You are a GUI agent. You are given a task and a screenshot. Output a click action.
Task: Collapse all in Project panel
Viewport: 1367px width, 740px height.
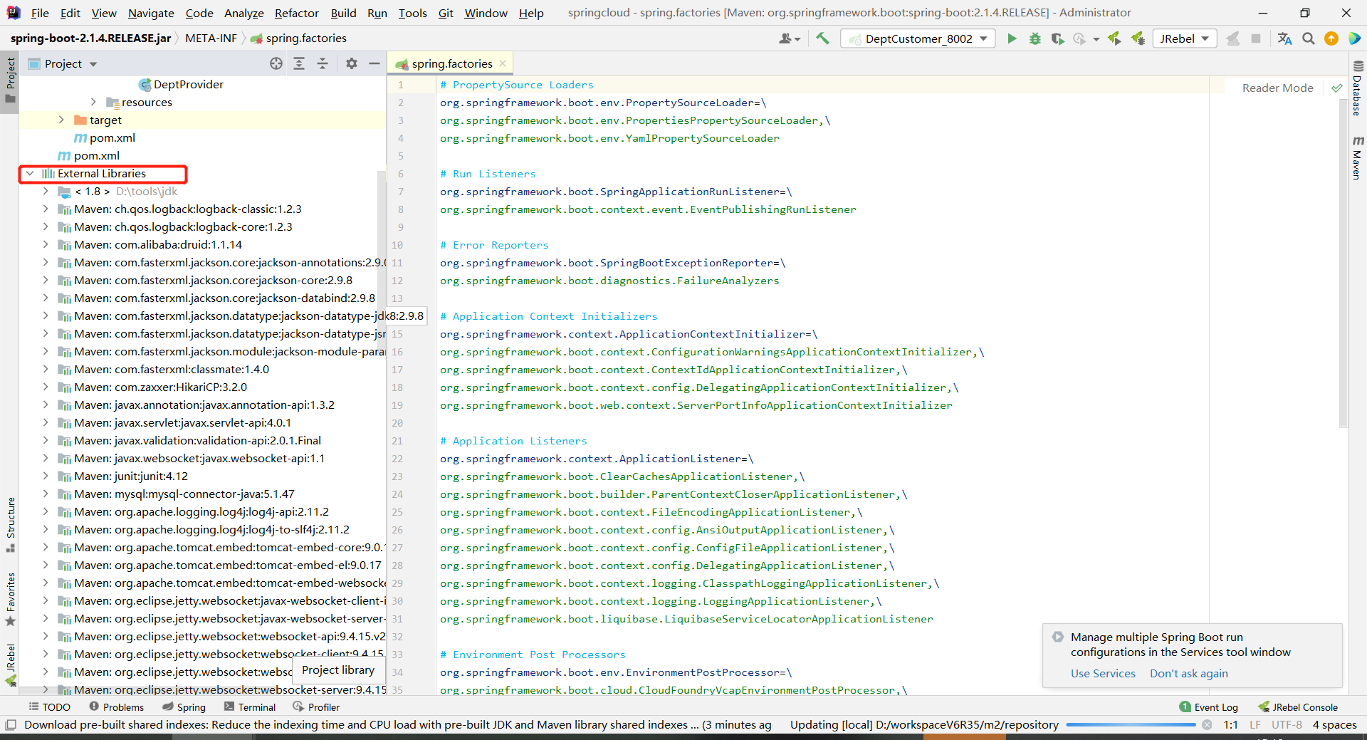click(x=323, y=63)
